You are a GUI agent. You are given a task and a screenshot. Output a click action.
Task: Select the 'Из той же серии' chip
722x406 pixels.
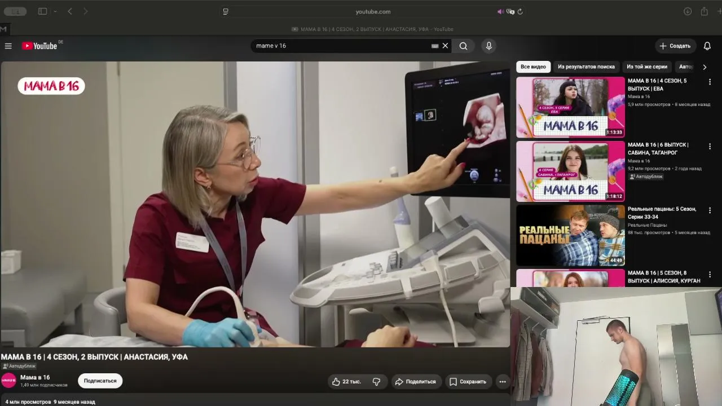pos(647,67)
